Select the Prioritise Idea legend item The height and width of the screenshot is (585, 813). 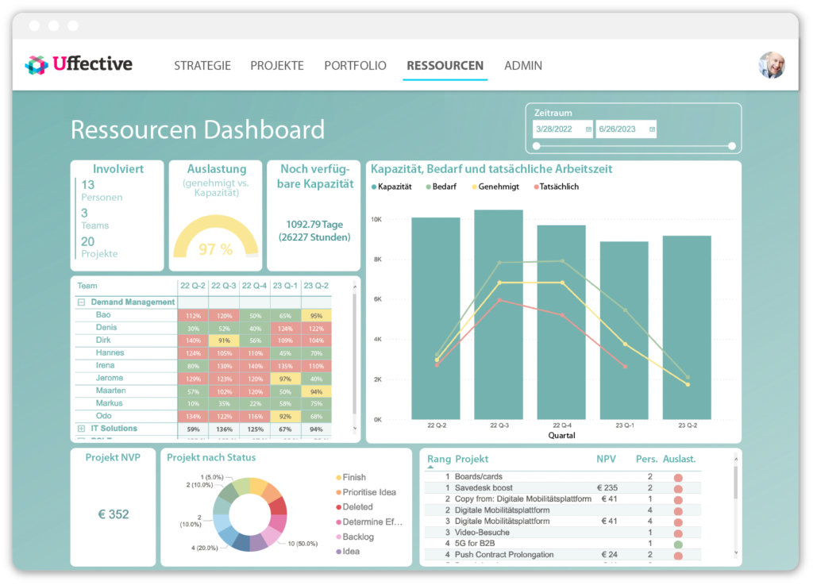click(x=366, y=492)
